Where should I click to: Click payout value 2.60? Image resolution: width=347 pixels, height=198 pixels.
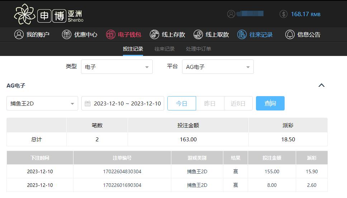[312, 185]
